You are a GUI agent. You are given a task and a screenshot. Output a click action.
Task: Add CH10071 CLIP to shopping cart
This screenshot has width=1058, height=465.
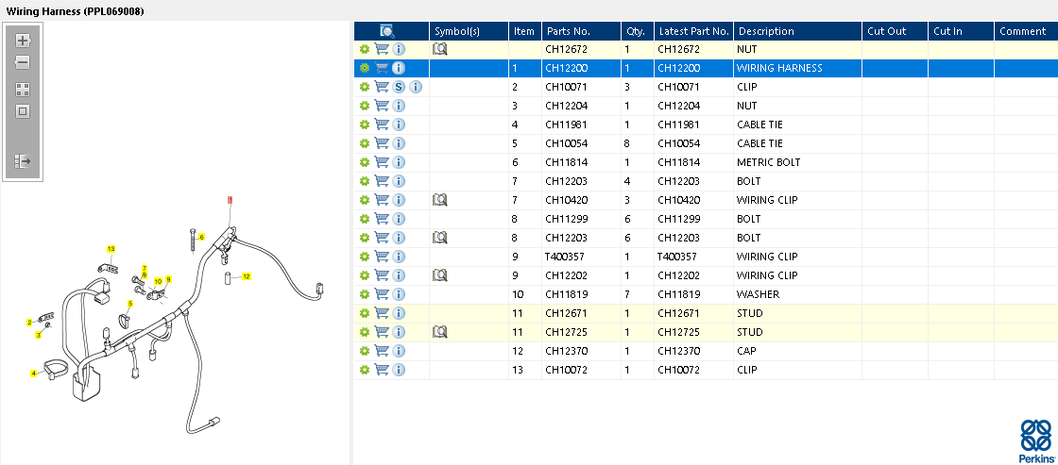click(382, 87)
